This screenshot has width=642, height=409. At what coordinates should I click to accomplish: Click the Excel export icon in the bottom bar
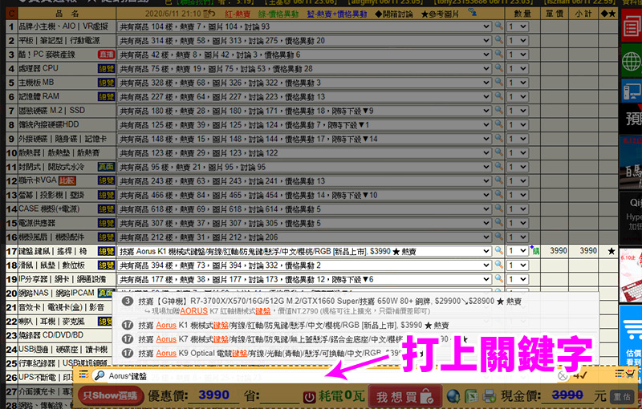coord(472,396)
